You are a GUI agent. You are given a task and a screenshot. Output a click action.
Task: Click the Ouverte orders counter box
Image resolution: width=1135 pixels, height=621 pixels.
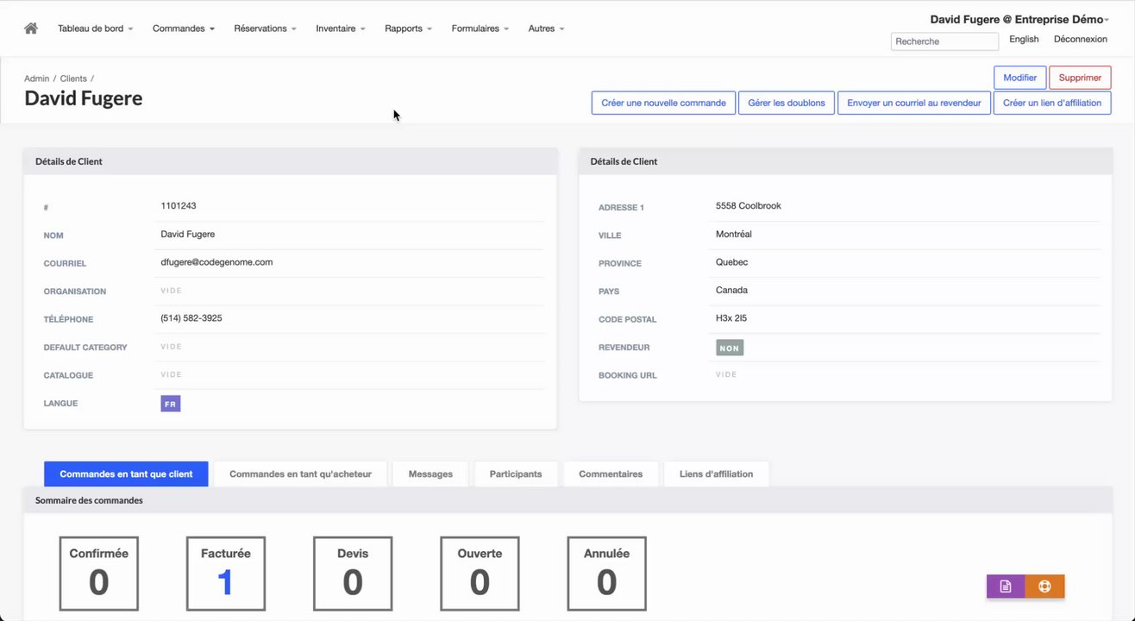(x=480, y=574)
